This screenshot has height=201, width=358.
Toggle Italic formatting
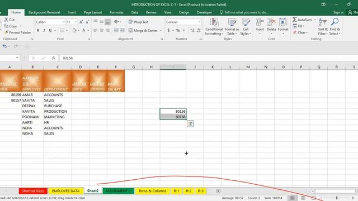(44, 30)
